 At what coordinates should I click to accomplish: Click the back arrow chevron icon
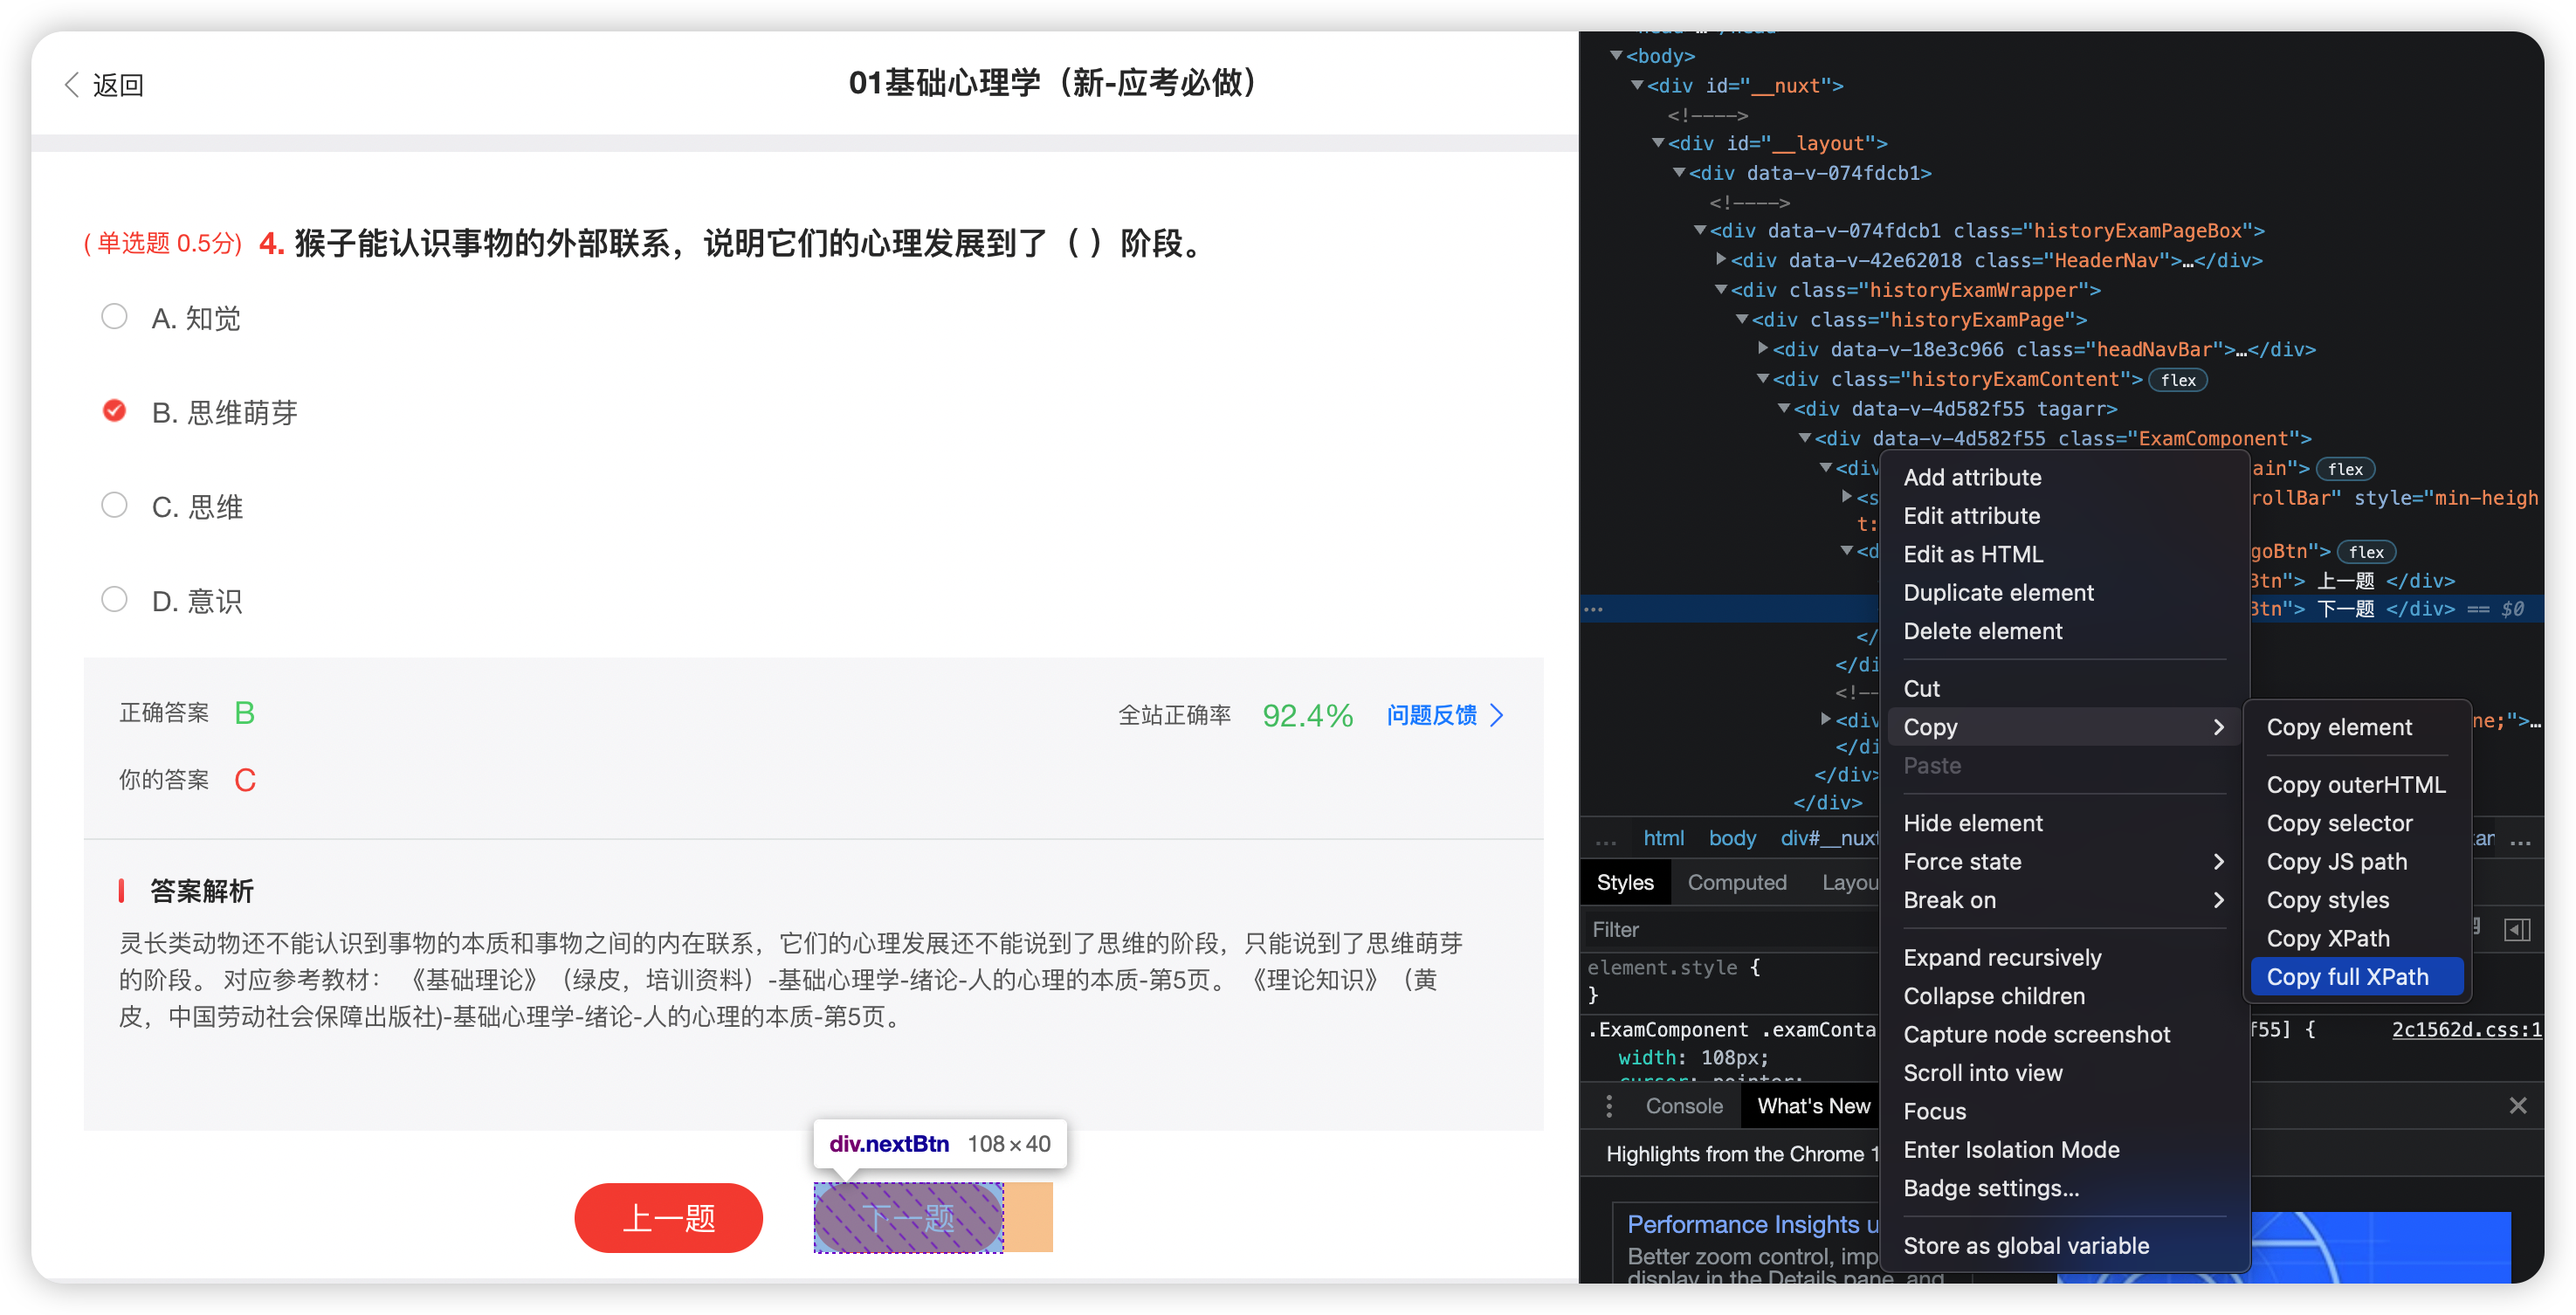coord(71,85)
